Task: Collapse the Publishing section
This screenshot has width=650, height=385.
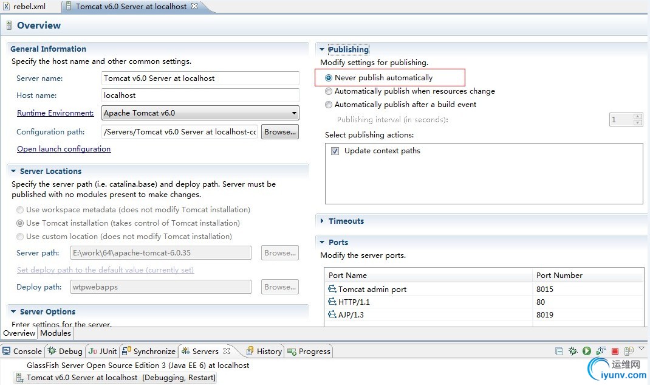Action: [x=322, y=49]
